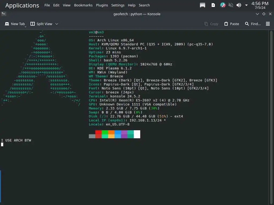The height and width of the screenshot is (205, 274).
Task: Open the Search menu
Action: (x=144, y=5)
